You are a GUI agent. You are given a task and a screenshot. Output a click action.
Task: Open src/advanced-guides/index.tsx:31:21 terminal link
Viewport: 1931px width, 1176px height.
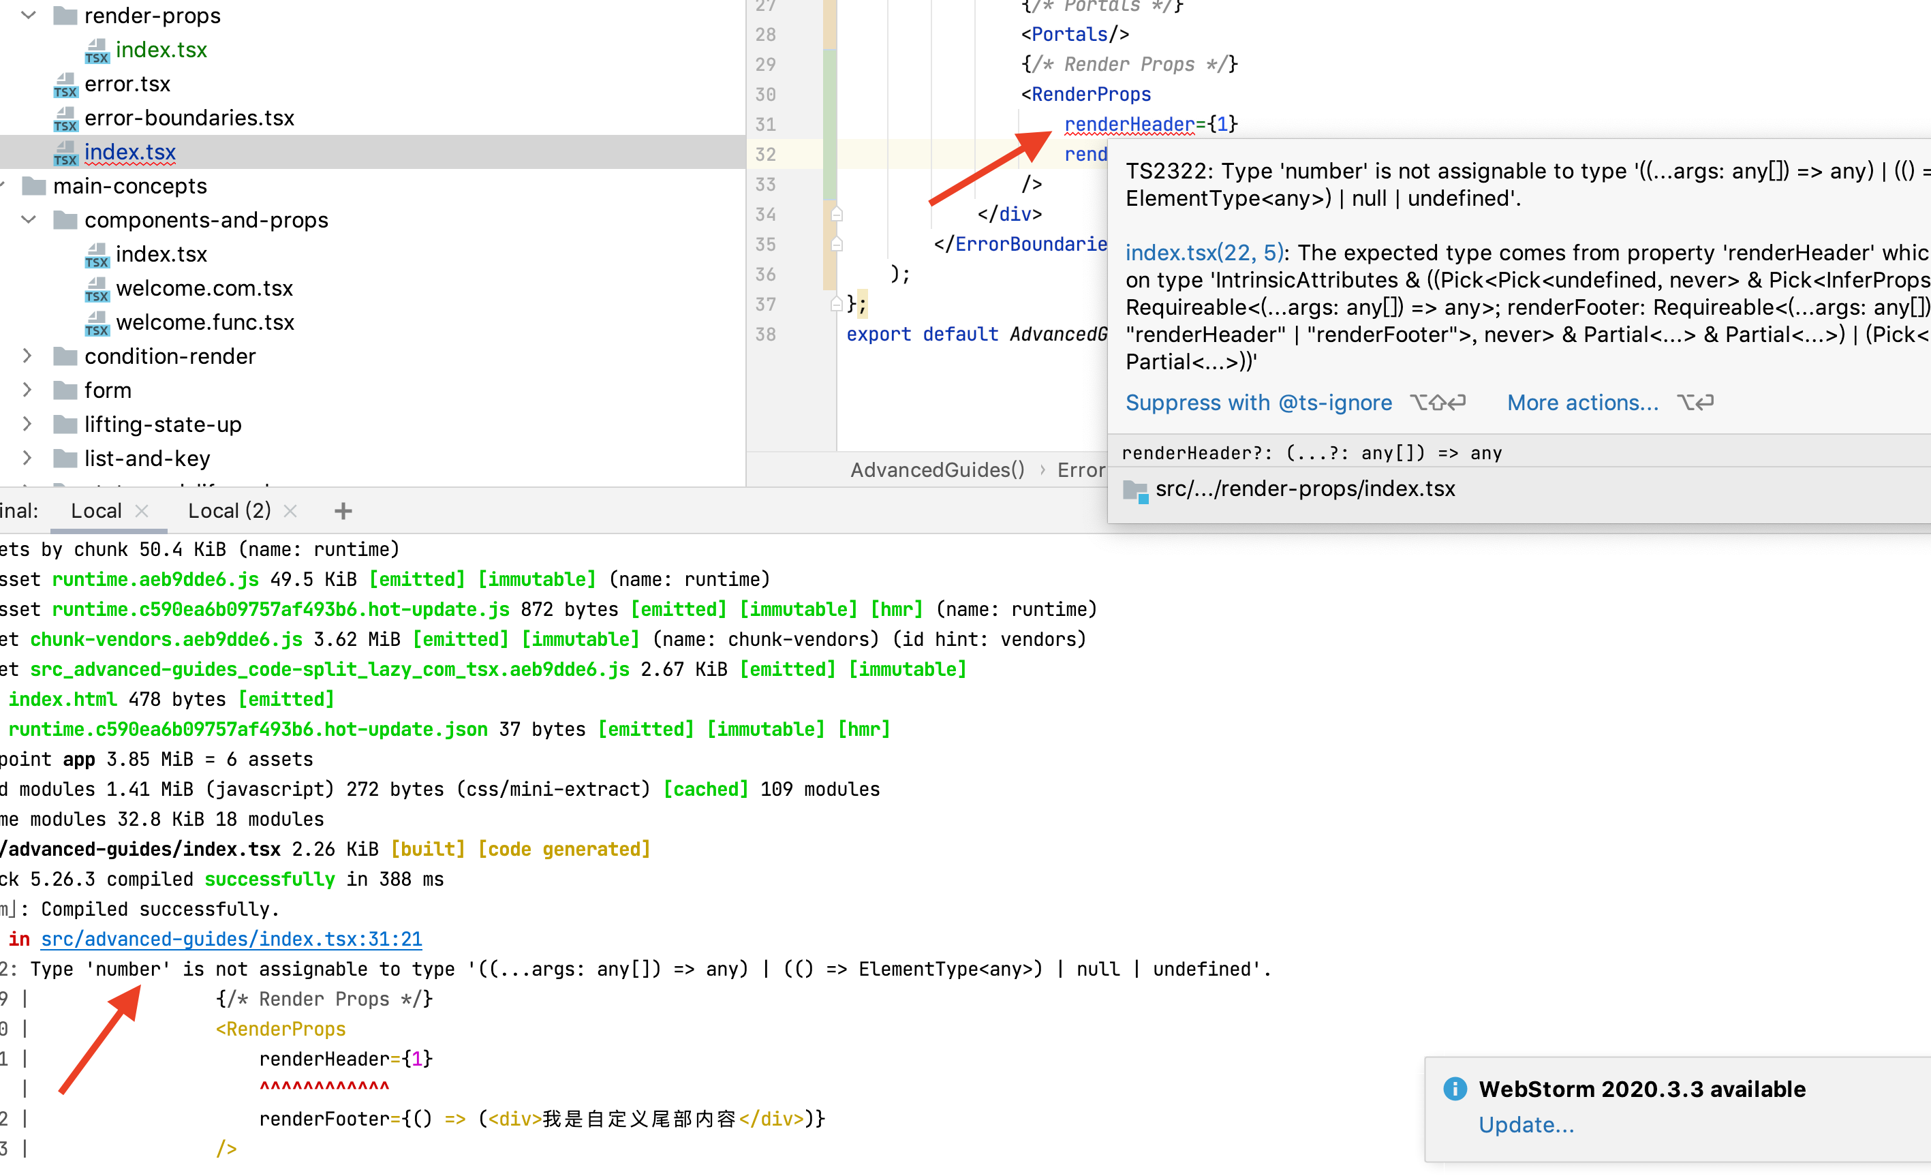[x=231, y=939]
